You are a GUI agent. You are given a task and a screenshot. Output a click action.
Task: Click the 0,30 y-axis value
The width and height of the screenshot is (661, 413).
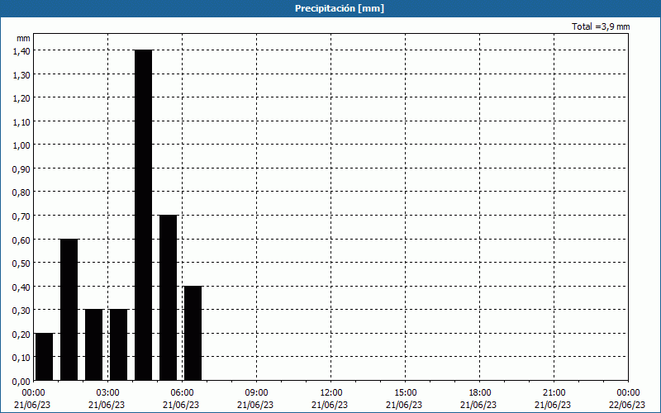click(x=21, y=311)
